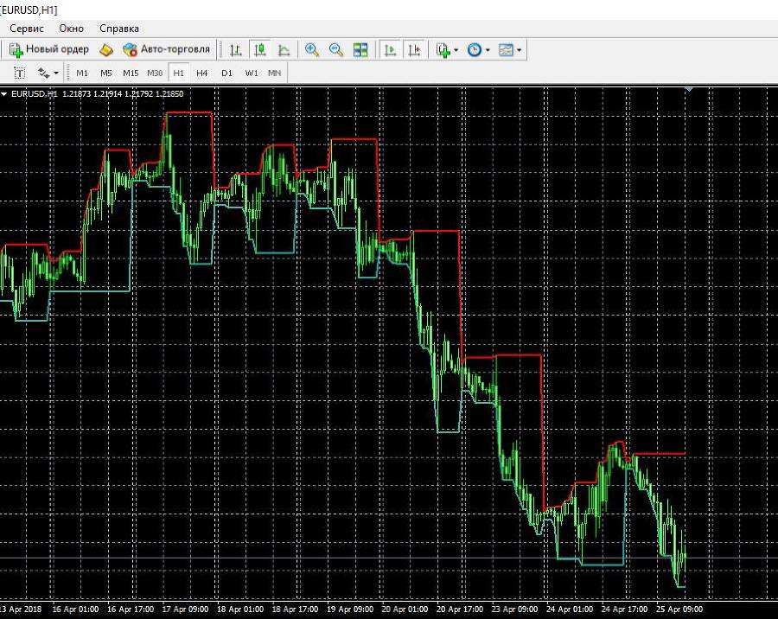Toggle Auto-trading (Авто-торговля) button
The width and height of the screenshot is (778, 619).
pyautogui.click(x=166, y=49)
